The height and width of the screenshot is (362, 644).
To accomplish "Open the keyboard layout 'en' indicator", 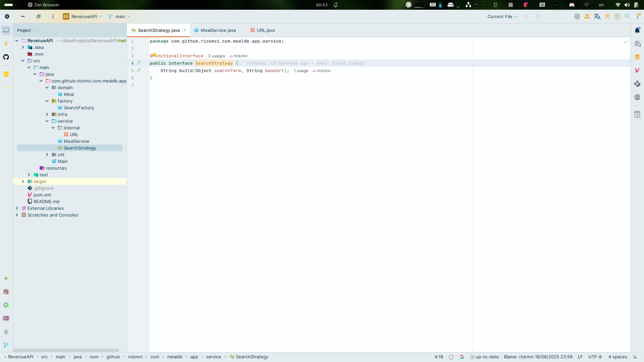I will coord(601,5).
